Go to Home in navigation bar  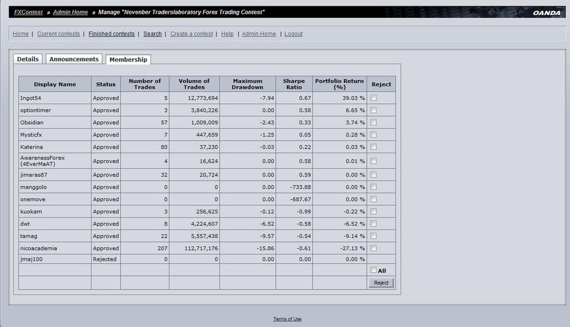coord(21,34)
